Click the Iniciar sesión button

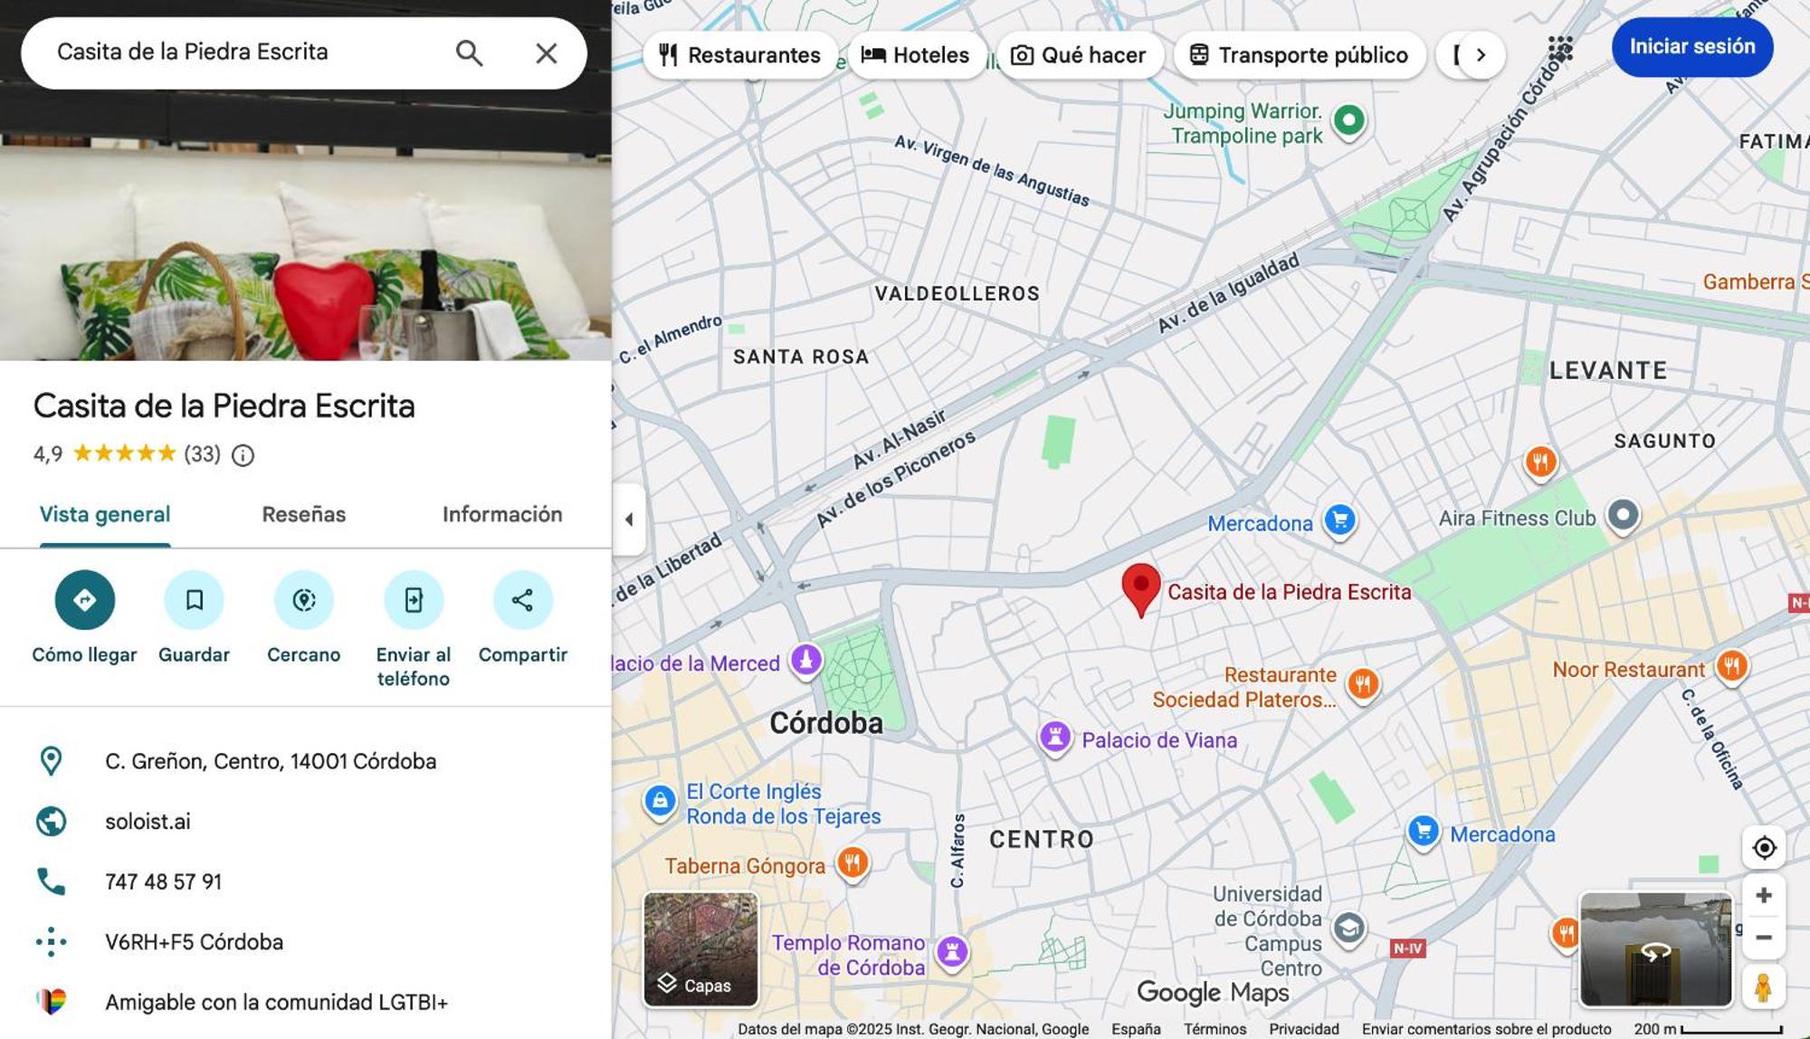click(1692, 47)
